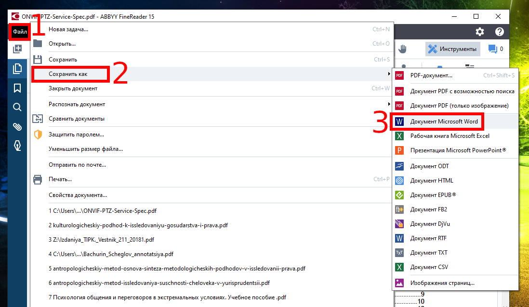Toggle the Инструменты toolbar button
The image size is (529, 307).
(452, 49)
